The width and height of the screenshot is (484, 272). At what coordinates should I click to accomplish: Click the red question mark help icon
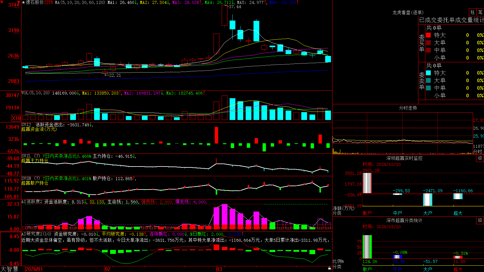[x=19, y=2]
